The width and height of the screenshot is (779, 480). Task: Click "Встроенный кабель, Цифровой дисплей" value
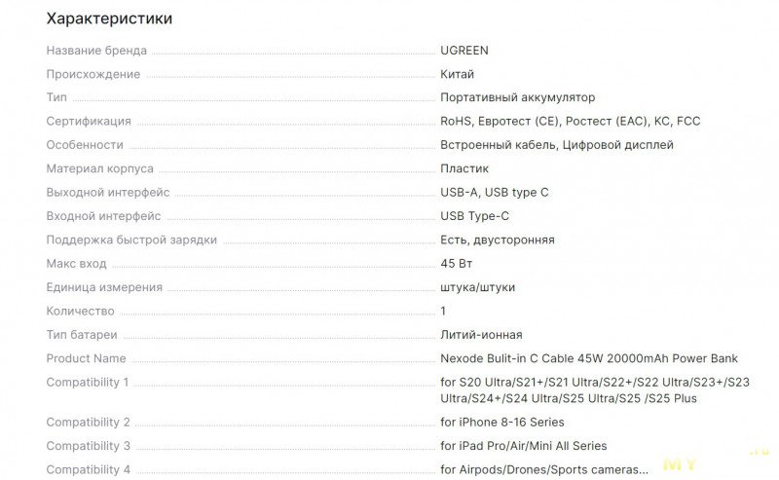(556, 145)
